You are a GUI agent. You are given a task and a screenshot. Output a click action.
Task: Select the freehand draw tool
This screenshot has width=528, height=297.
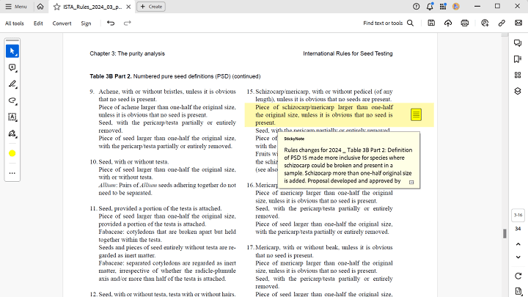12,100
